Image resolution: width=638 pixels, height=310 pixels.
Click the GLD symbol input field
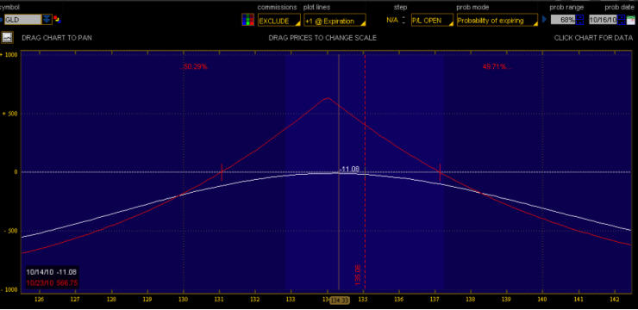tap(22, 19)
